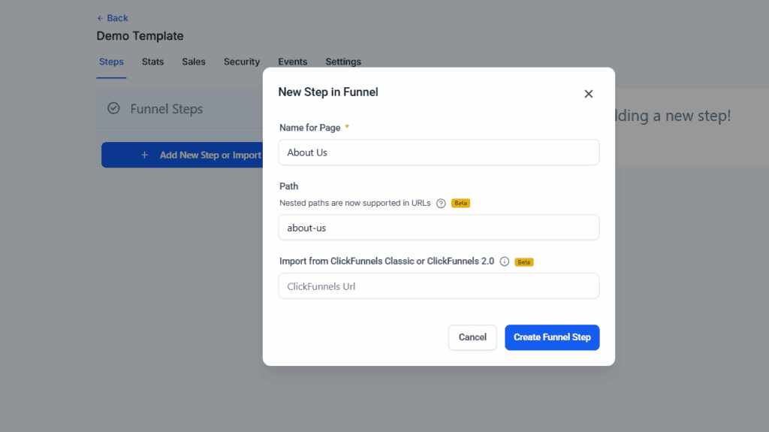Image resolution: width=769 pixels, height=432 pixels.
Task: Switch to the Events tab
Action: pyautogui.click(x=293, y=62)
